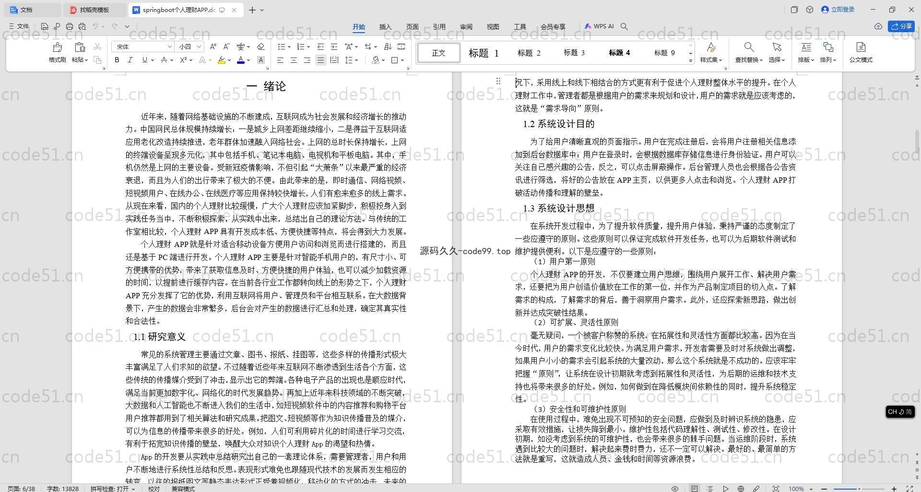Click the character shading A icon

pos(261,60)
